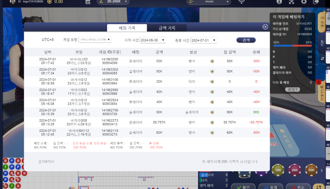Play replay for game 141962273
The image size is (330, 189).
212,122
